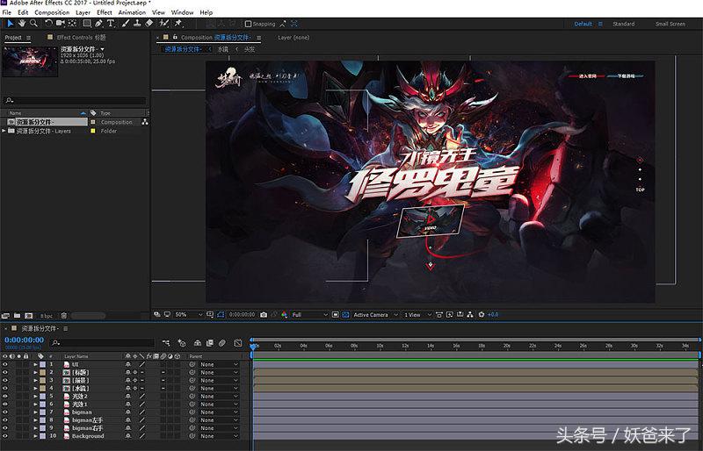This screenshot has width=703, height=451.
Task: Open the Graph Editor in timeline
Action: click(237, 342)
